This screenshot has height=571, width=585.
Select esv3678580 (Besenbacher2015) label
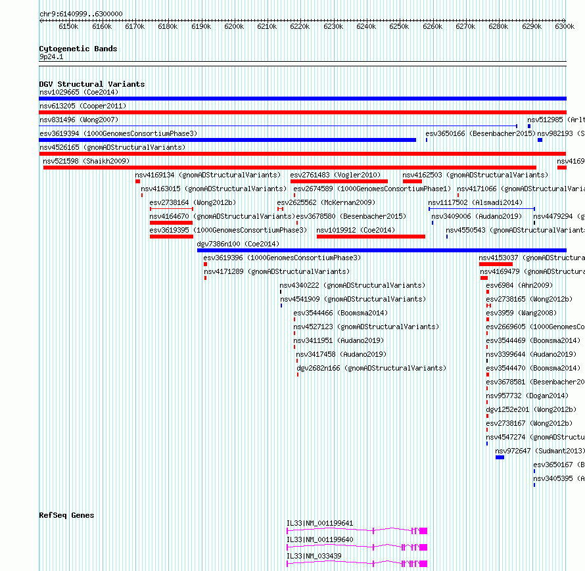tap(351, 216)
